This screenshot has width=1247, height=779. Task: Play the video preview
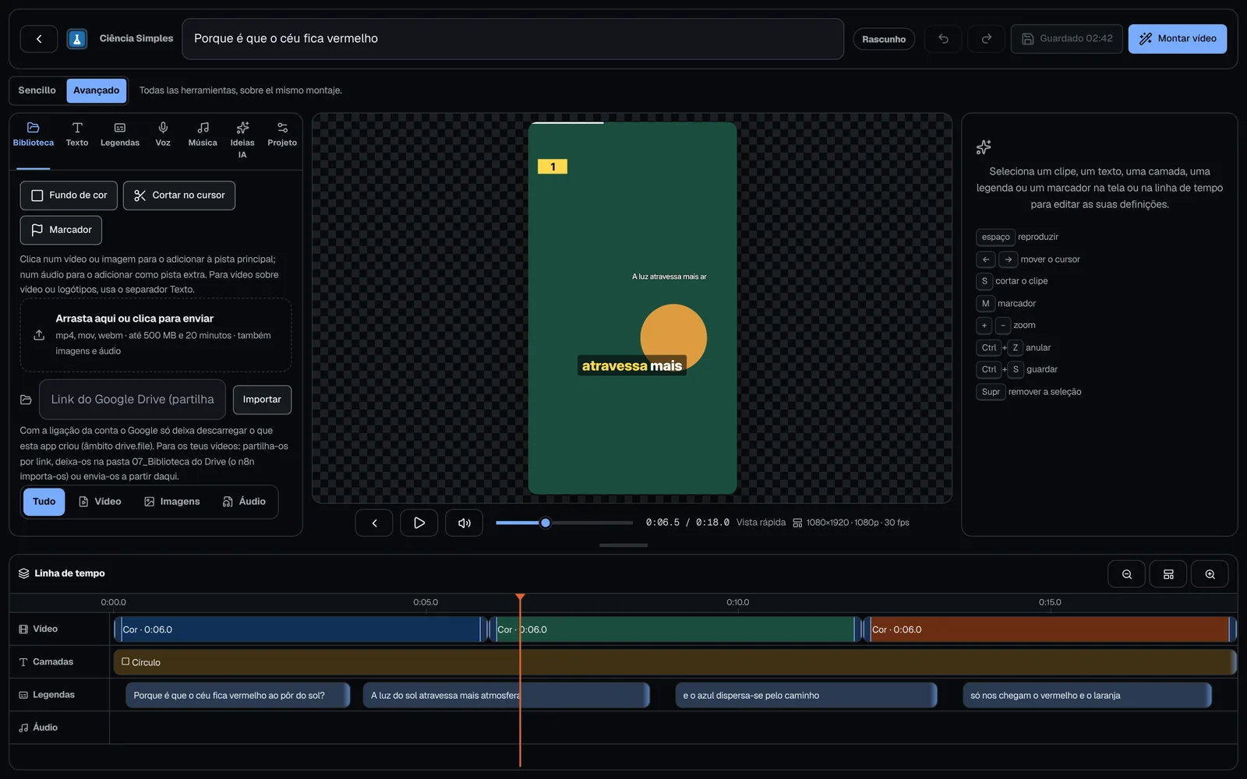pos(419,523)
